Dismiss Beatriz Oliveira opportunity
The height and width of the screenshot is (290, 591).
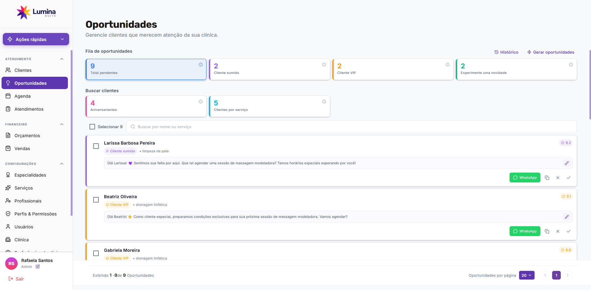[558, 231]
